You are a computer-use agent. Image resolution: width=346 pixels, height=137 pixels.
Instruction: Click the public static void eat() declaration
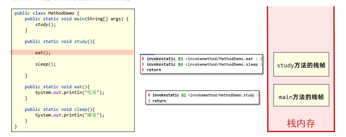coord(57,87)
